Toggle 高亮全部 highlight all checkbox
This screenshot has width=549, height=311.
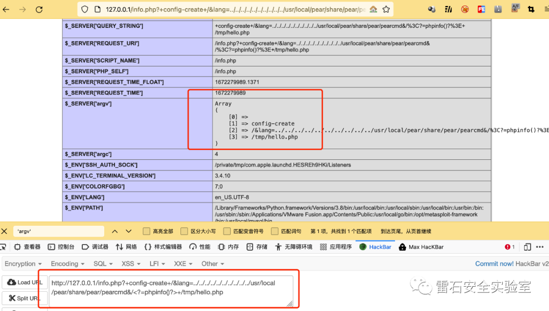[146, 231]
